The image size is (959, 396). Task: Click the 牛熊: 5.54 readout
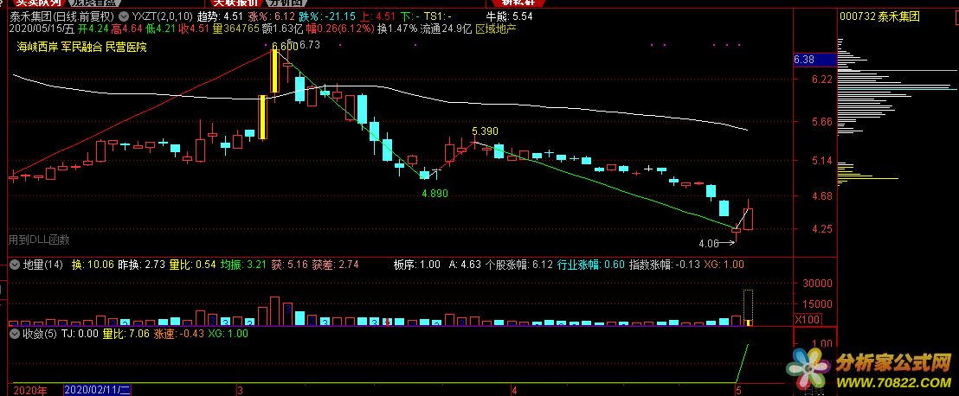(x=509, y=17)
